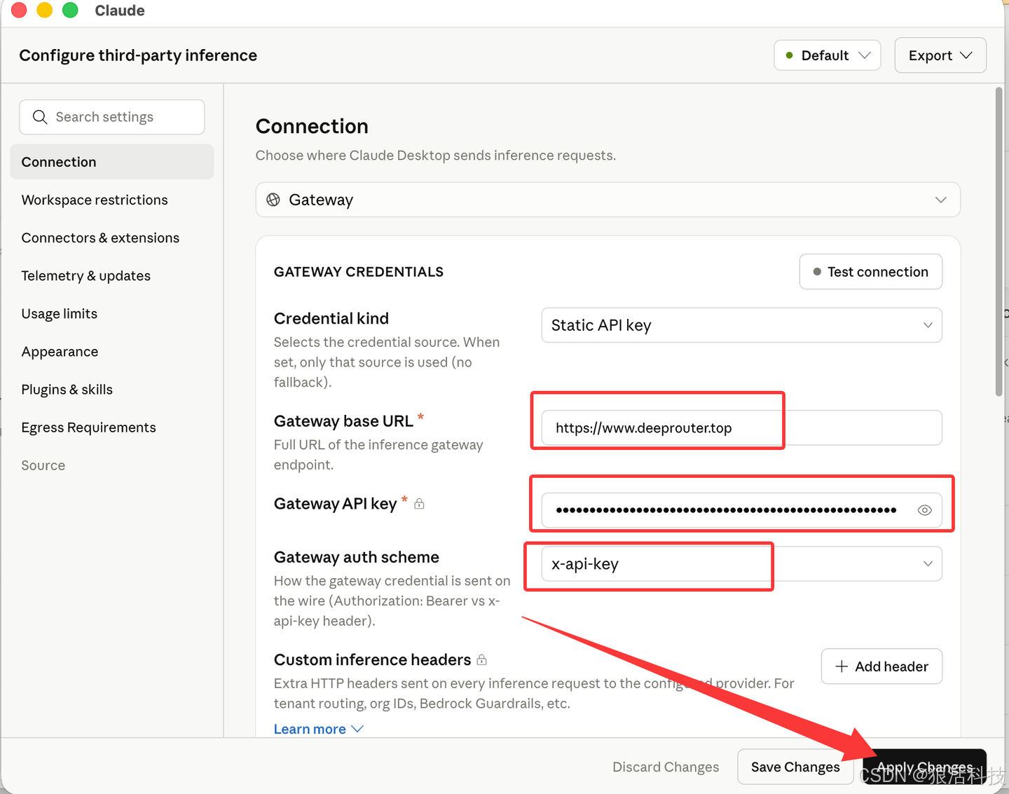Click Discard Changes
This screenshot has width=1009, height=794.
pyautogui.click(x=666, y=767)
